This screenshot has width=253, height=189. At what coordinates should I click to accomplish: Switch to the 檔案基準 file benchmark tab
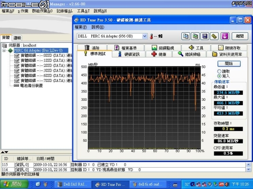pyautogui.click(x=126, y=48)
